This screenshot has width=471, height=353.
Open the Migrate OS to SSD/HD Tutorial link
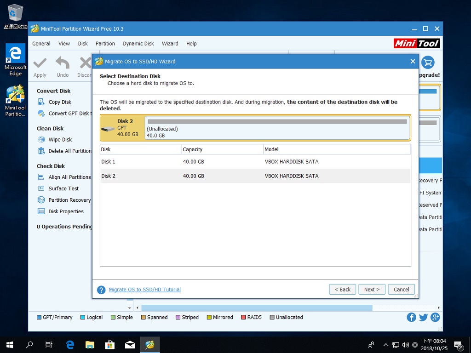point(144,290)
